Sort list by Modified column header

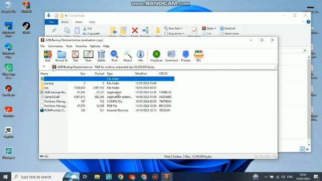[x=141, y=73]
